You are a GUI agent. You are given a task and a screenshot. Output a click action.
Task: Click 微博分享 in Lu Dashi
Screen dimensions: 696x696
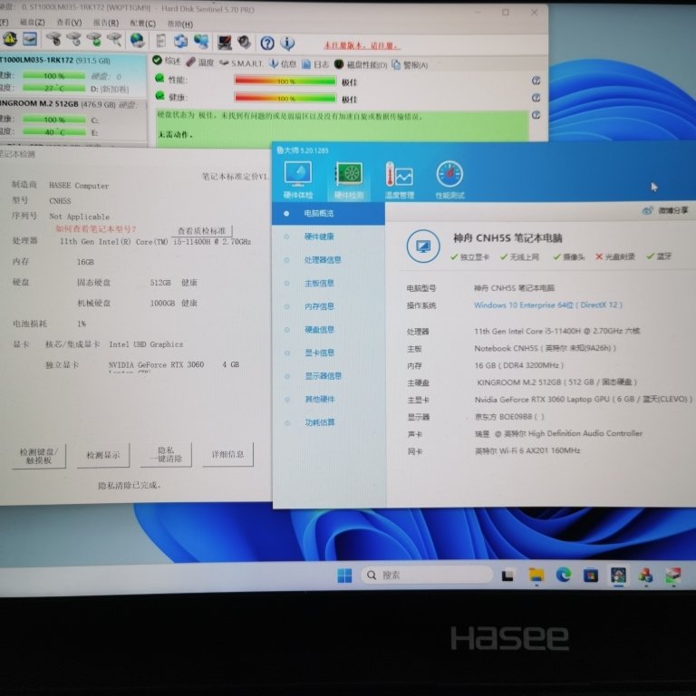pos(665,210)
